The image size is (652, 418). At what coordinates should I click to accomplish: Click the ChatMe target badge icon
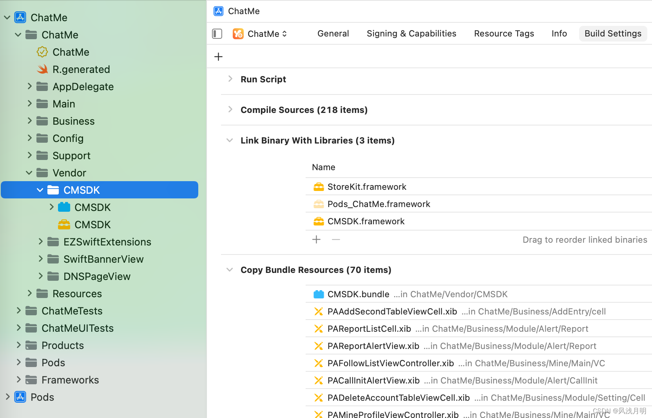(x=42, y=52)
